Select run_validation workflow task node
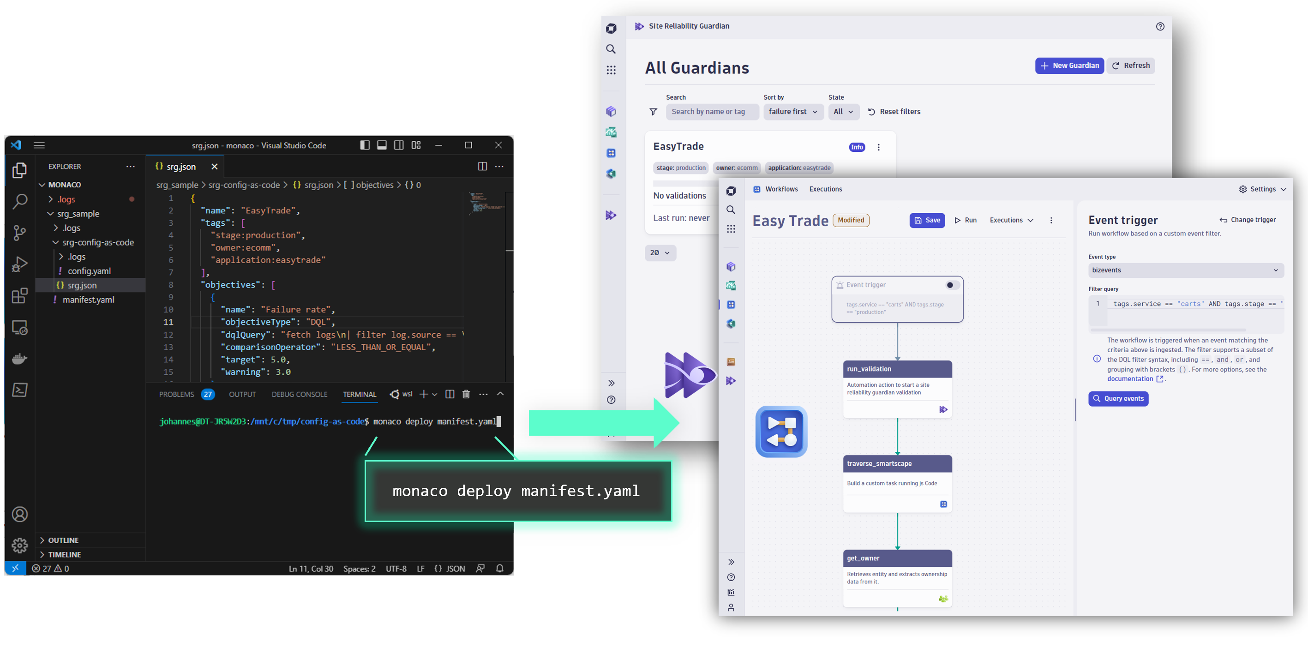Screen dimensions: 1308x648 [897, 390]
